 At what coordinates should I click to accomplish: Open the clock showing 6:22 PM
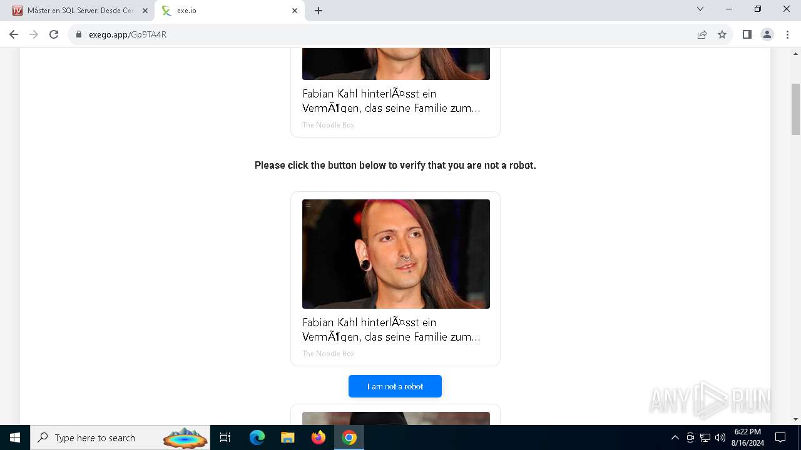tap(747, 437)
